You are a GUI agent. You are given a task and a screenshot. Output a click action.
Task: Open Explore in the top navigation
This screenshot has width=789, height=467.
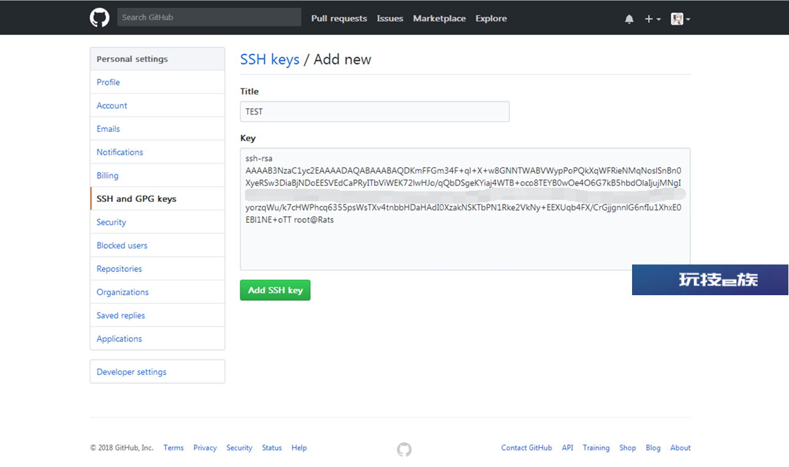(491, 18)
